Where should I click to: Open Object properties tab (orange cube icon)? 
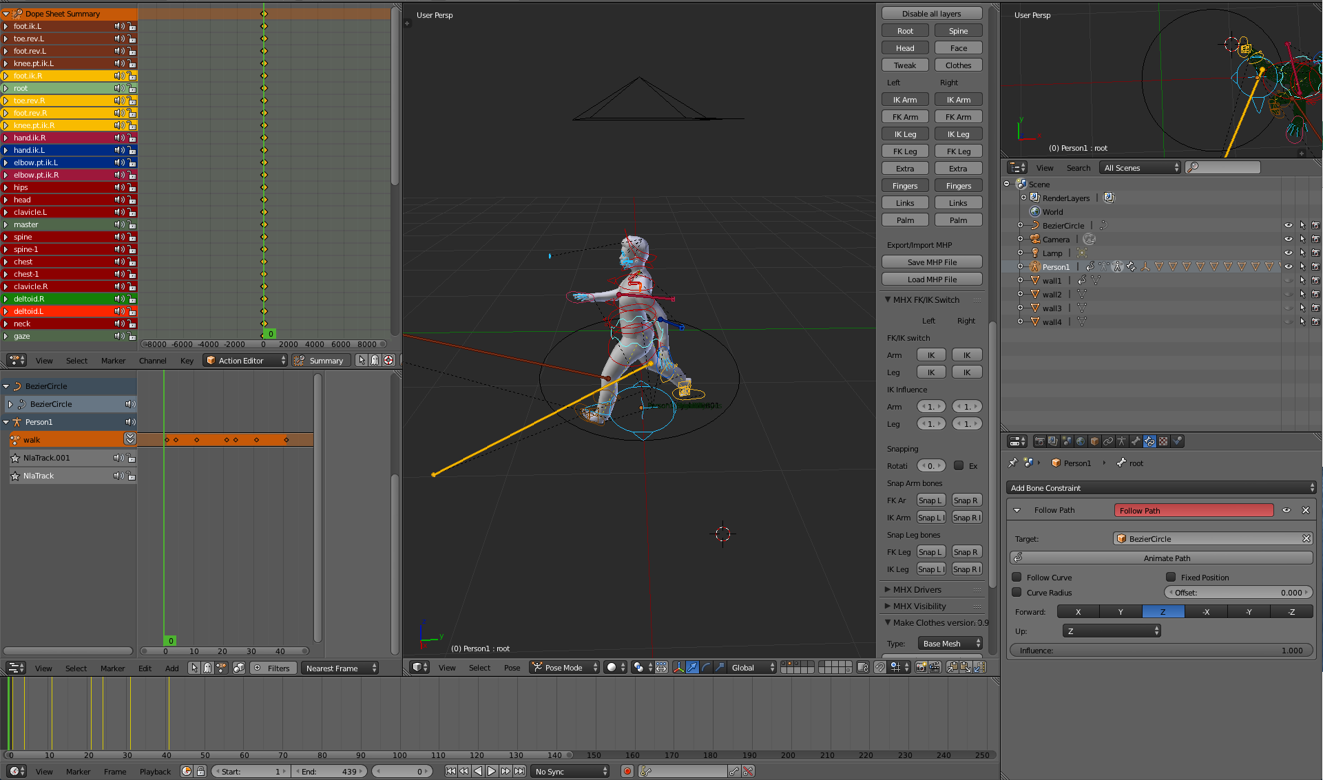pyautogui.click(x=1094, y=441)
